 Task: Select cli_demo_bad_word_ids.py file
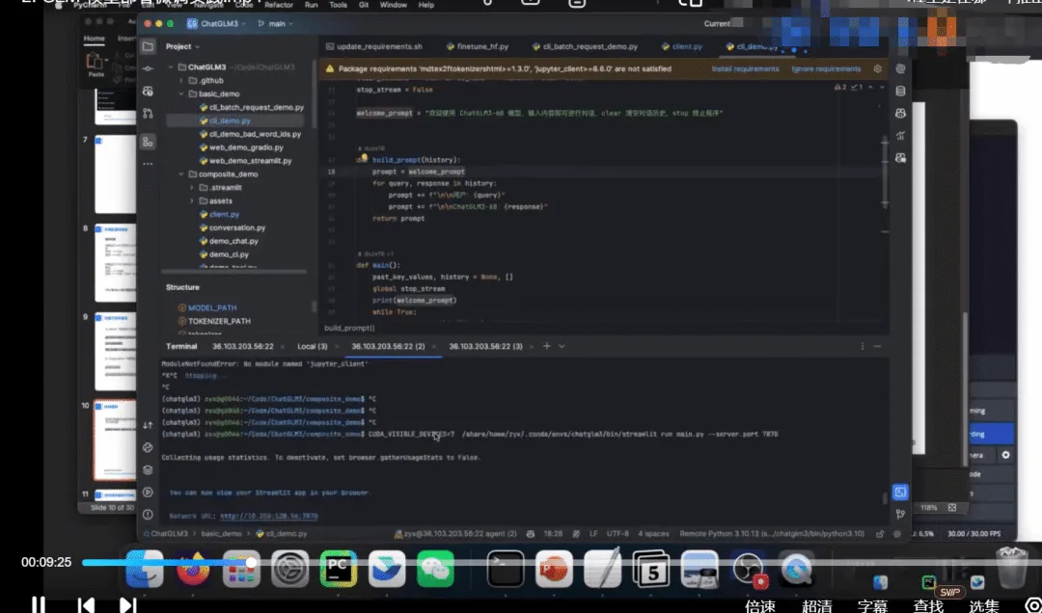point(255,134)
